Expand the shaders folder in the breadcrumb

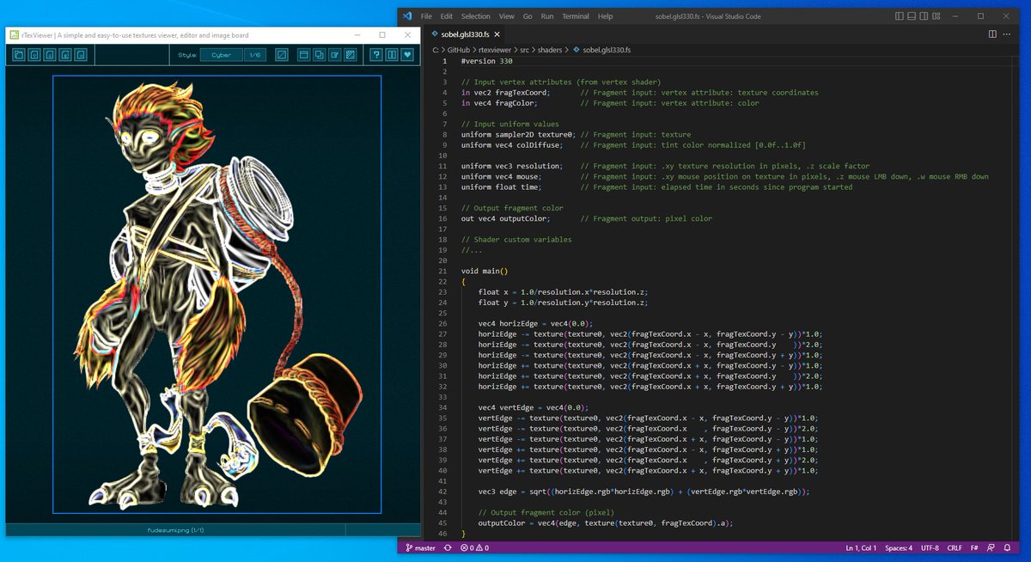point(551,50)
